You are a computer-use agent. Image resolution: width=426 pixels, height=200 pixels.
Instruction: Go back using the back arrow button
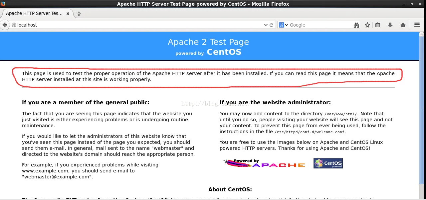tap(5, 25)
